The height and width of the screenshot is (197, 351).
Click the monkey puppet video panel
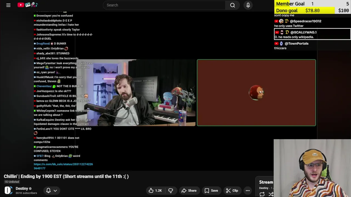[x=256, y=93]
